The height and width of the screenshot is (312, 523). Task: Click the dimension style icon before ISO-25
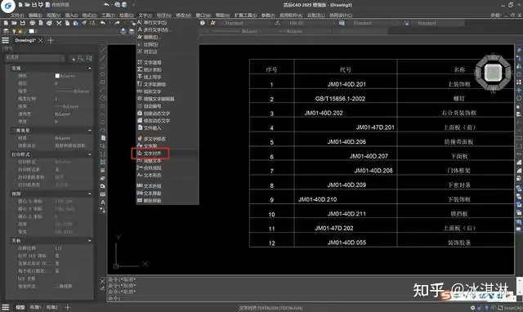coord(278,23)
